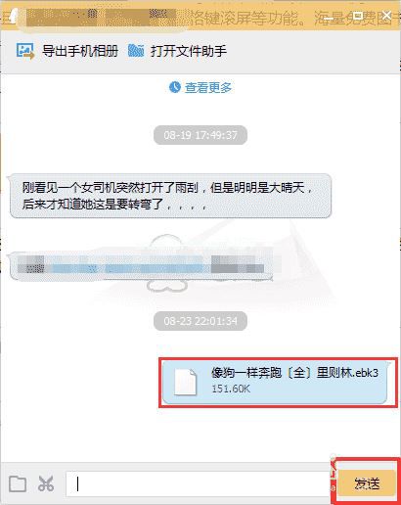Select the scissors screenshot tool

coord(46,483)
